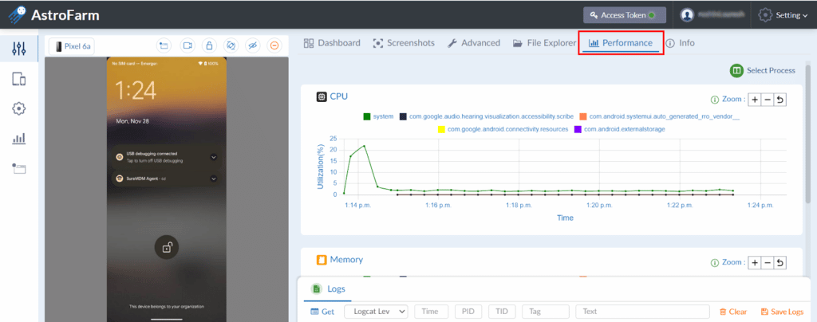Toggle the green system legend swatch
The image size is (817, 322).
tap(367, 116)
